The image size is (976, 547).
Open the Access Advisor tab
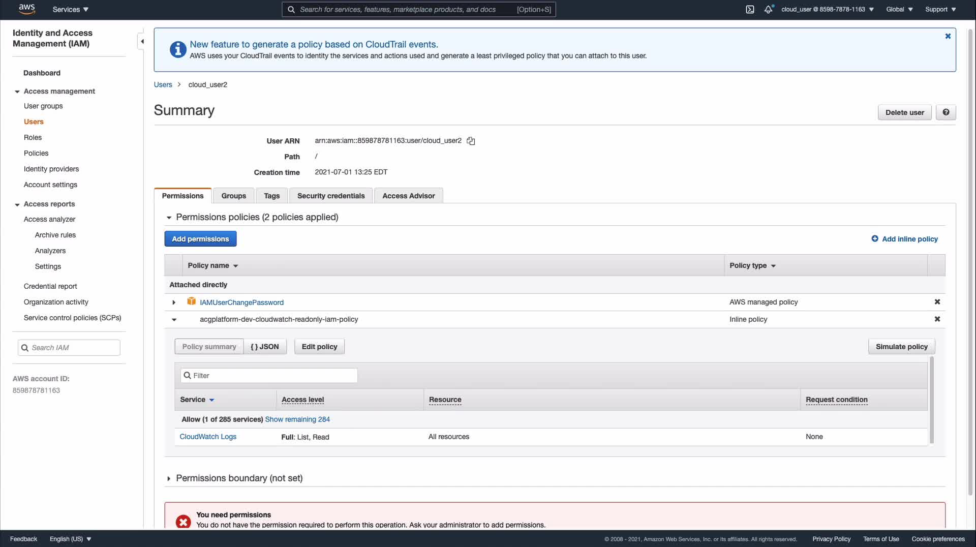408,196
